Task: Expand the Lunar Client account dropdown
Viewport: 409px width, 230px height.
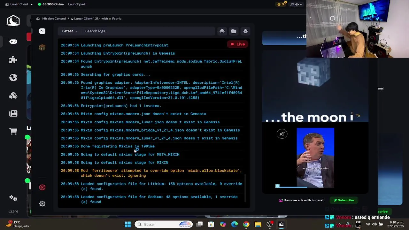Action: coord(19,4)
